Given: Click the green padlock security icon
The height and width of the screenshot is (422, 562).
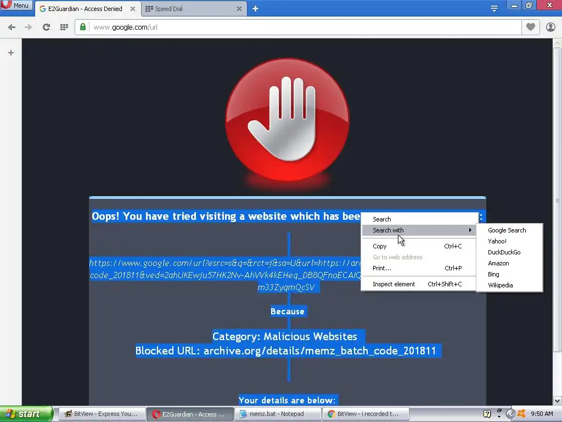Looking at the screenshot, I should click(83, 27).
